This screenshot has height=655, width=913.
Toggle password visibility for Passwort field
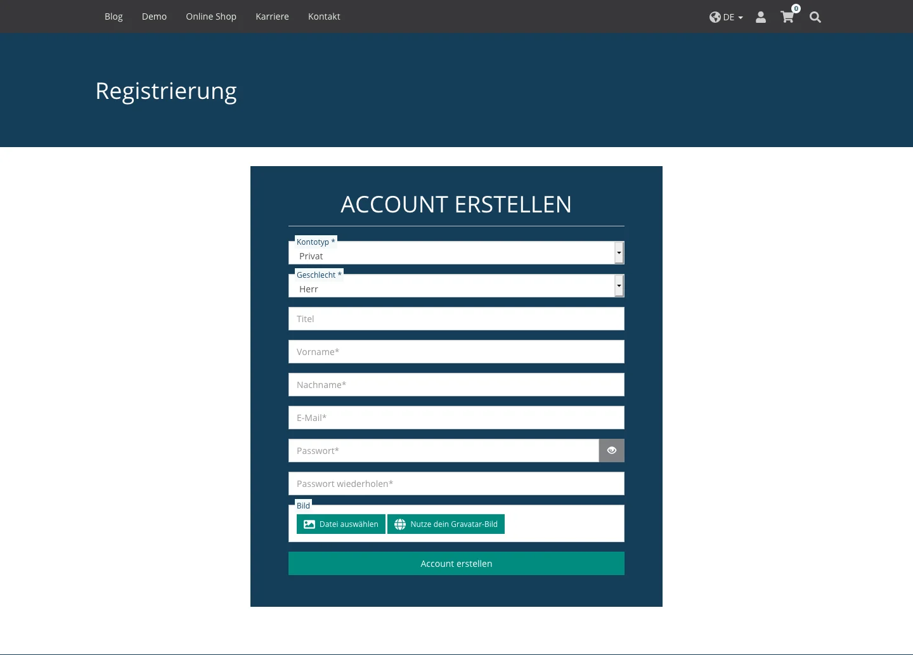tap(611, 450)
